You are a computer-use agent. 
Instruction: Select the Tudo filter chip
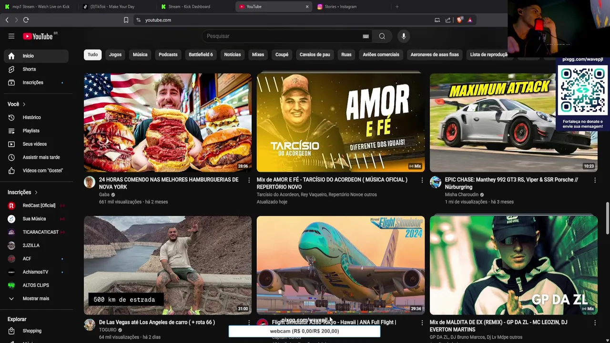tap(92, 54)
